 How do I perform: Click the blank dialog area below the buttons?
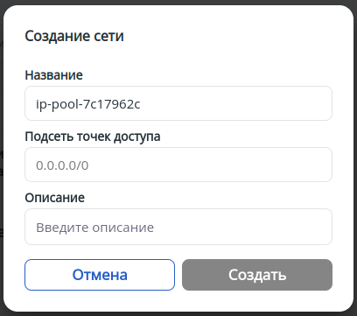pos(178,300)
